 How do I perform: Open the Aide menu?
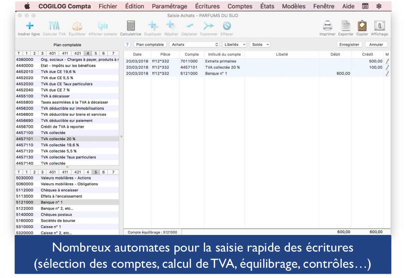point(348,6)
